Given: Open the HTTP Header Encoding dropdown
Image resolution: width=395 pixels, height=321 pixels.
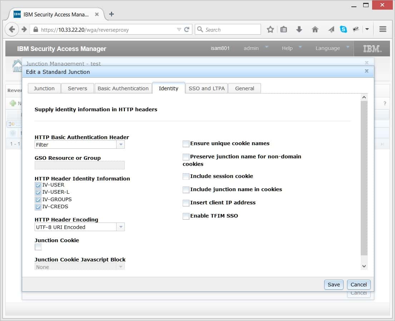Looking at the screenshot, I should coord(121,227).
